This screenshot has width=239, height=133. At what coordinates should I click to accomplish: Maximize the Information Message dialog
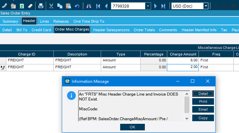[x=193, y=81]
